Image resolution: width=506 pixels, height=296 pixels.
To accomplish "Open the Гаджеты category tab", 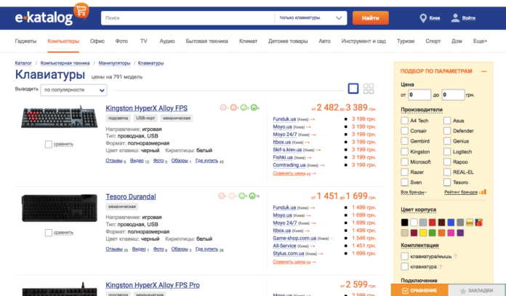I will [25, 41].
